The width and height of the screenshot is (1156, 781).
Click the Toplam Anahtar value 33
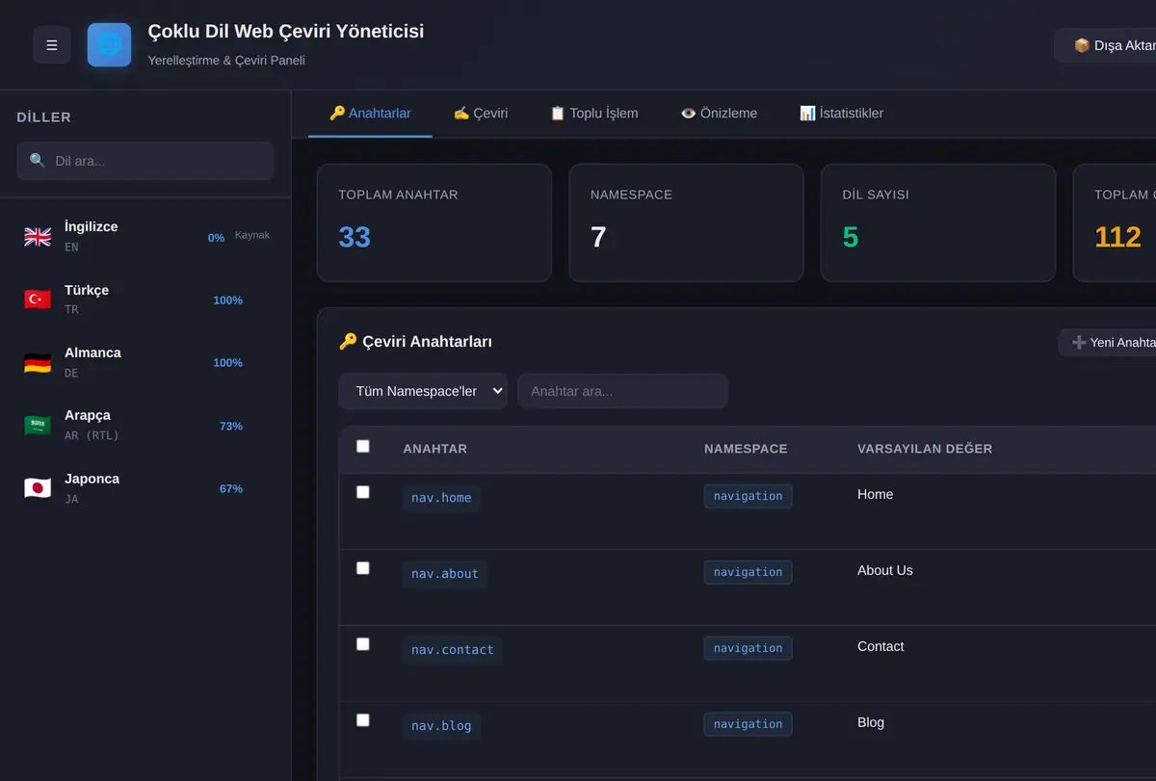355,237
